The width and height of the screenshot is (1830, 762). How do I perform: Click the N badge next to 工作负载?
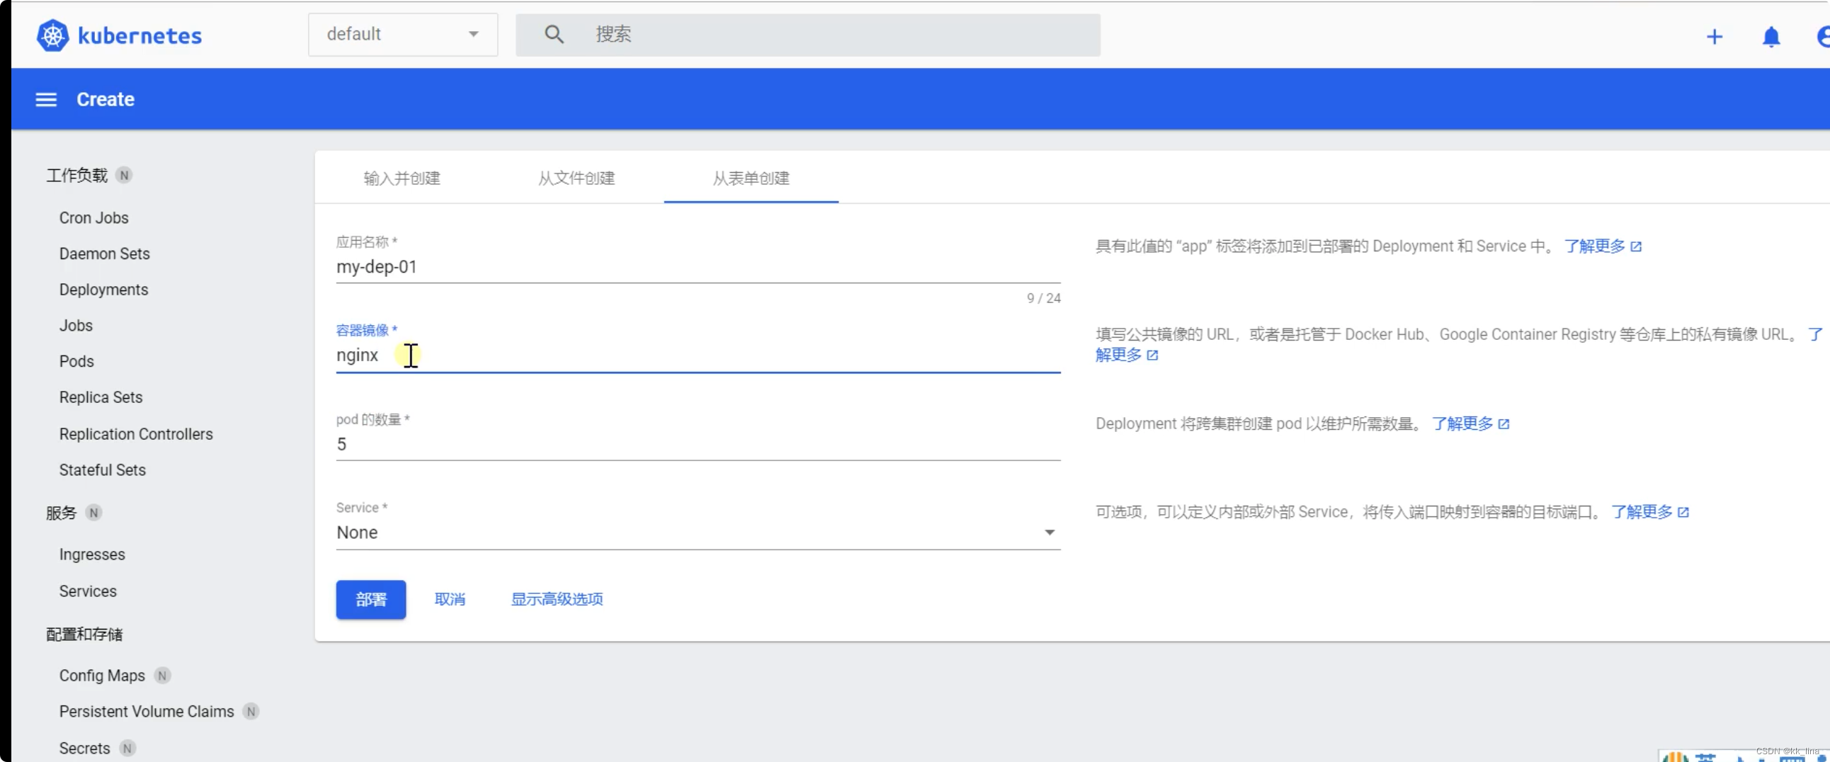pyautogui.click(x=125, y=175)
